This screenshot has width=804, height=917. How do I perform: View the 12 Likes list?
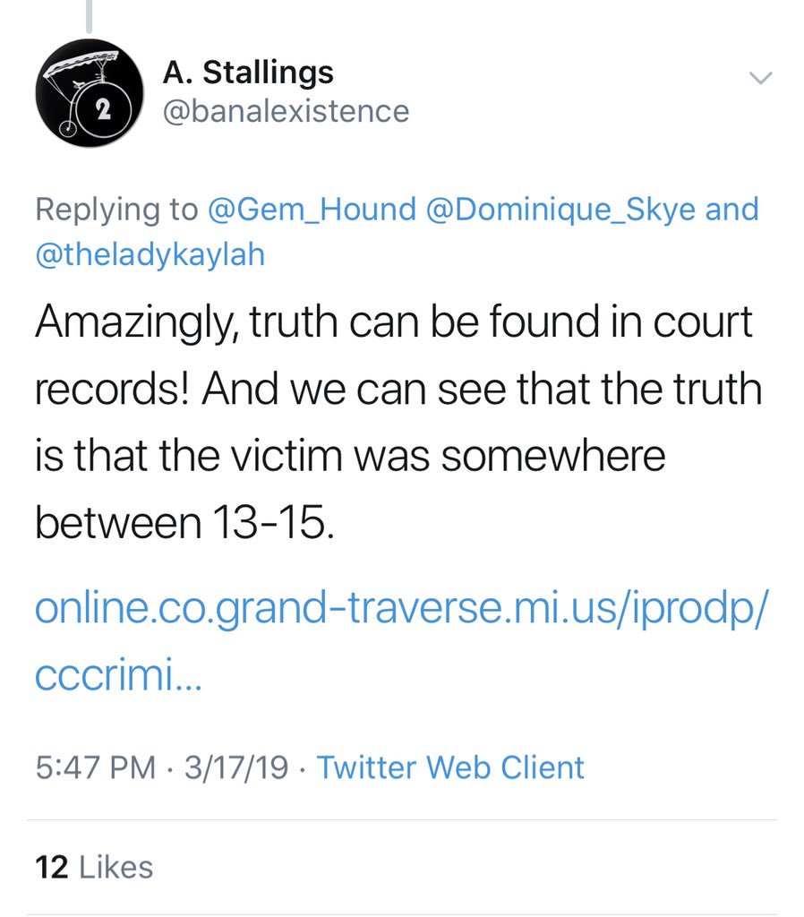[x=94, y=866]
